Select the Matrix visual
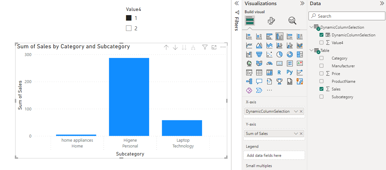The image size is (386, 170). pos(269,72)
